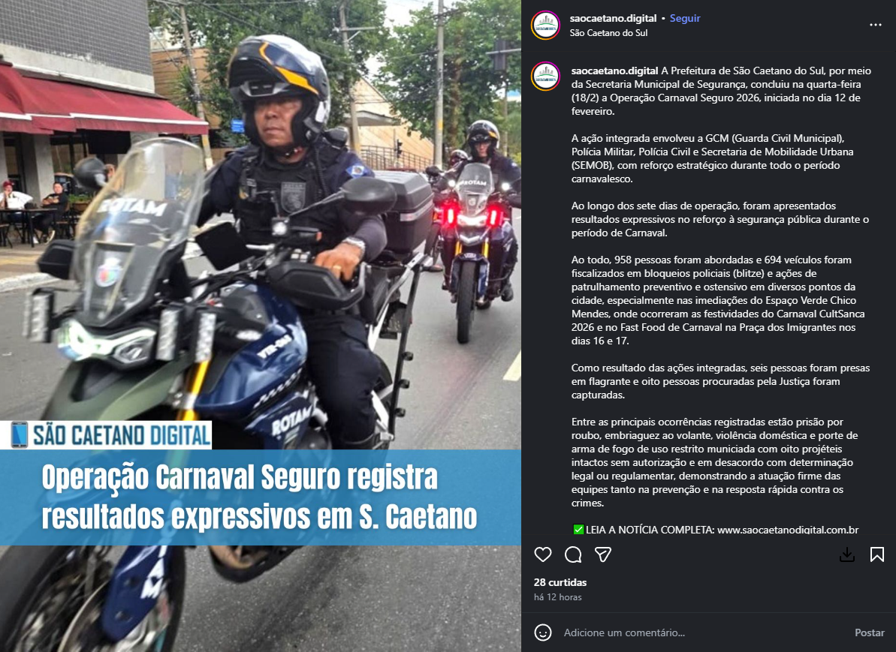This screenshot has height=652, width=896.
Task: Share post using paper plane icon
Action: click(x=603, y=554)
